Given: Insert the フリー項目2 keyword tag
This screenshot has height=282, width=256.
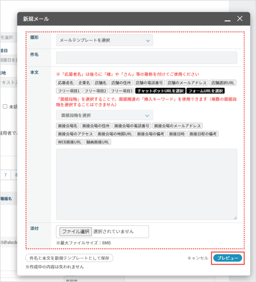Looking at the screenshot, I should click(x=95, y=91).
